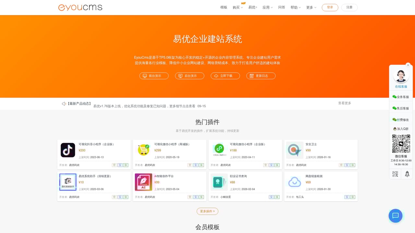Screen dimensions: 415x233
Task: Click the 立即下载 download button
Action: pyautogui.click(x=225, y=76)
